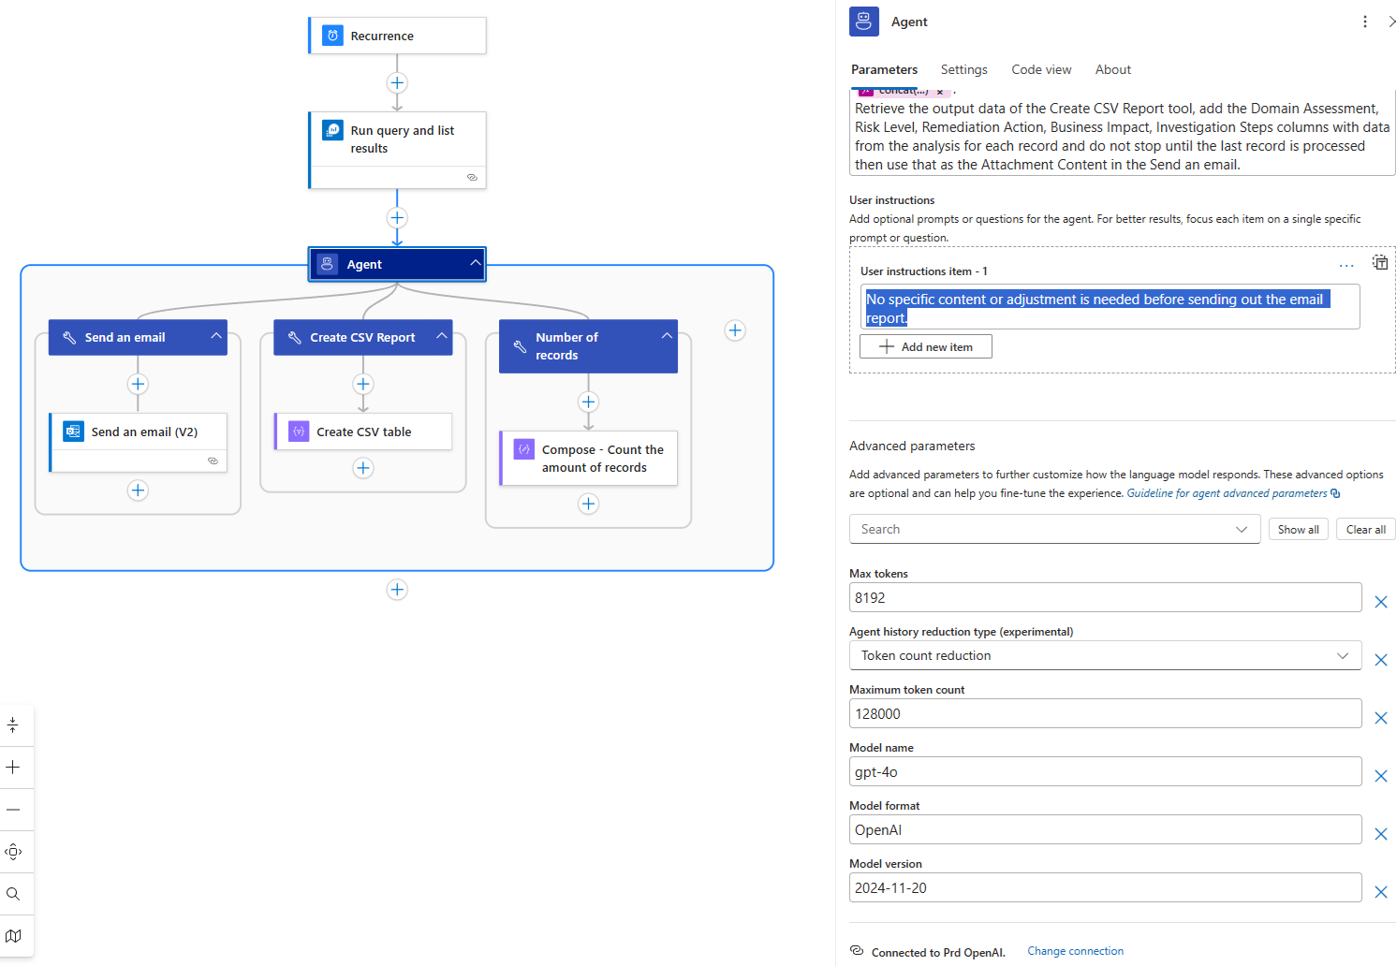Open Agent history reduction type dropdown
Viewport: 1396px width, 966px height.
1105,655
